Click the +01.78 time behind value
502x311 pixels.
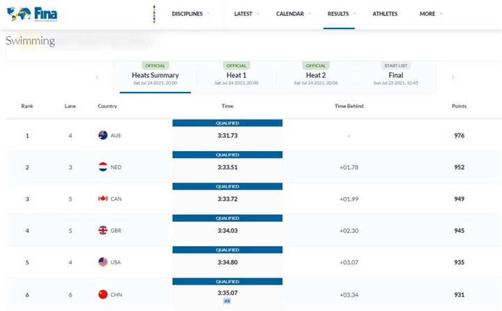point(349,167)
